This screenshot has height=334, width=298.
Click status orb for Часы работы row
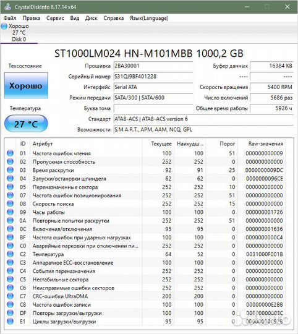(x=10, y=212)
